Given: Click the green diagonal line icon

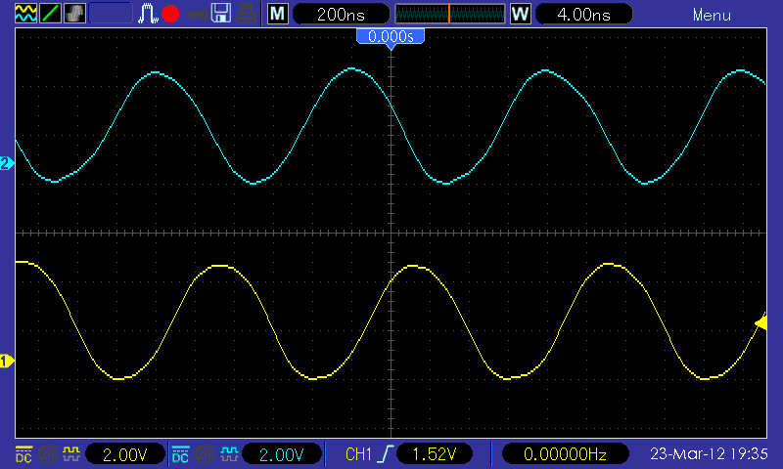Looking at the screenshot, I should pos(50,14).
